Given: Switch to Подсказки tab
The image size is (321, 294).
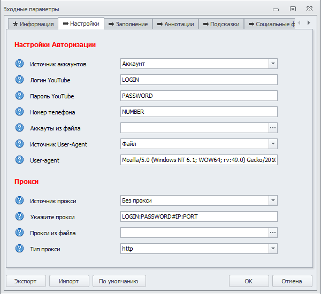Looking at the screenshot, I should pos(221,24).
